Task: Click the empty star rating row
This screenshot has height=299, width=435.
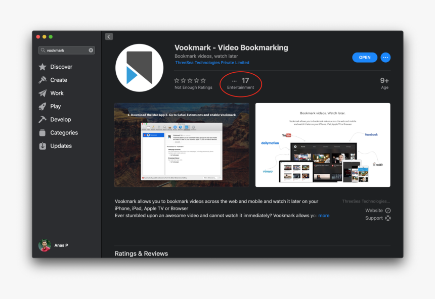Action: tap(190, 80)
